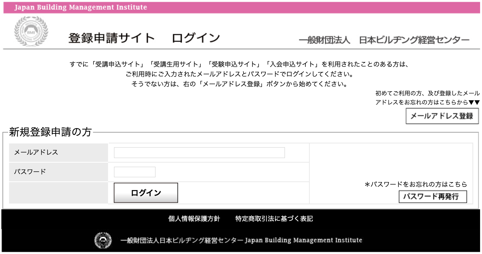Viewport: 482px width, 254px height.
Task: Click the 登録申請サイト ログイン heading
Action: click(144, 38)
